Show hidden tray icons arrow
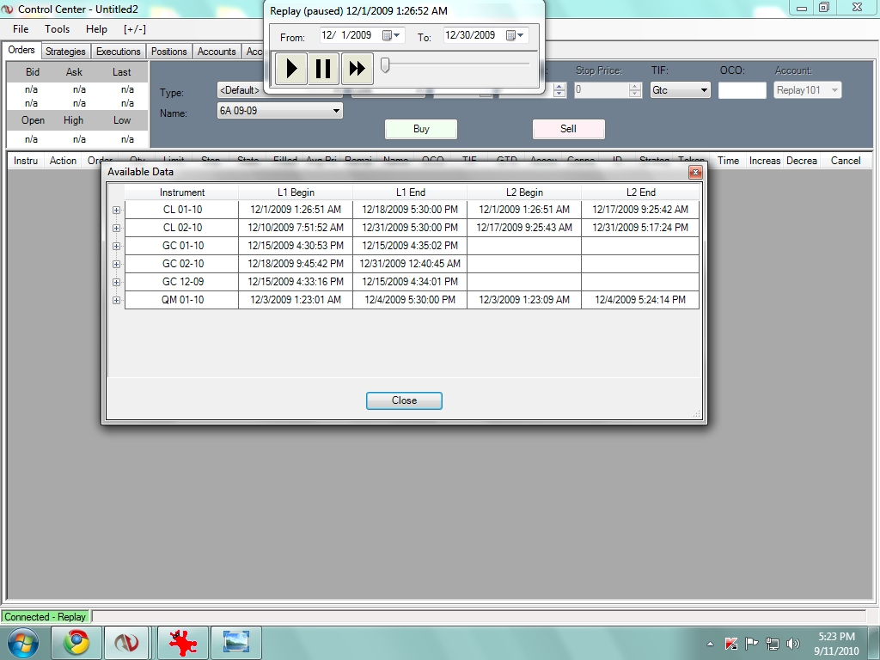Screen dimensions: 880x660 coord(710,644)
